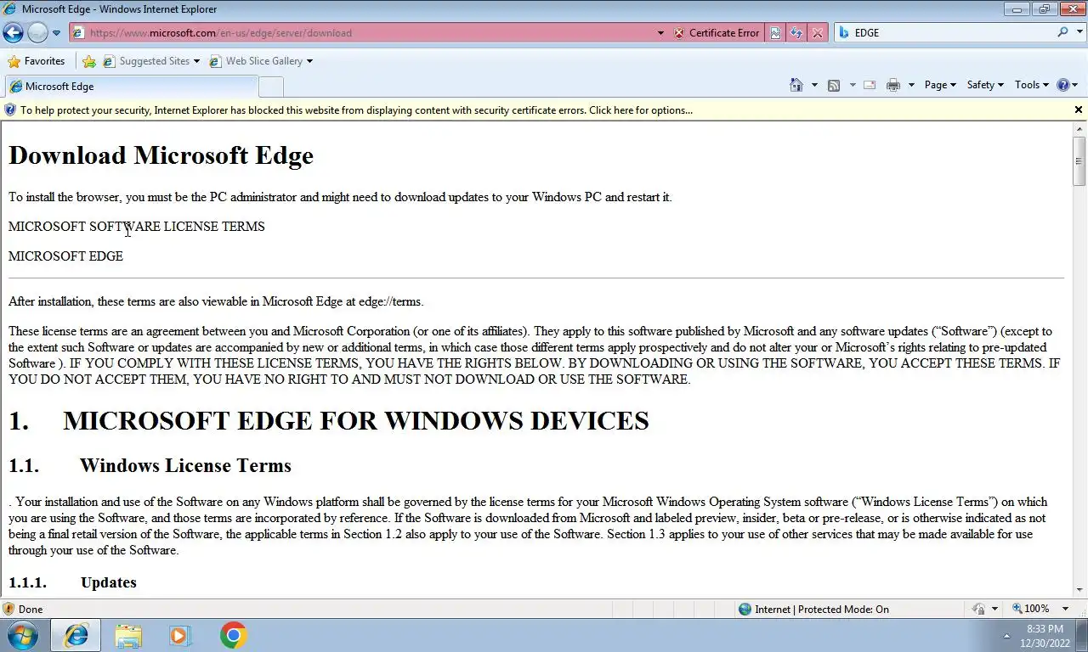The height and width of the screenshot is (652, 1088).
Task: Click the scrollbar down arrow
Action: tap(1079, 590)
